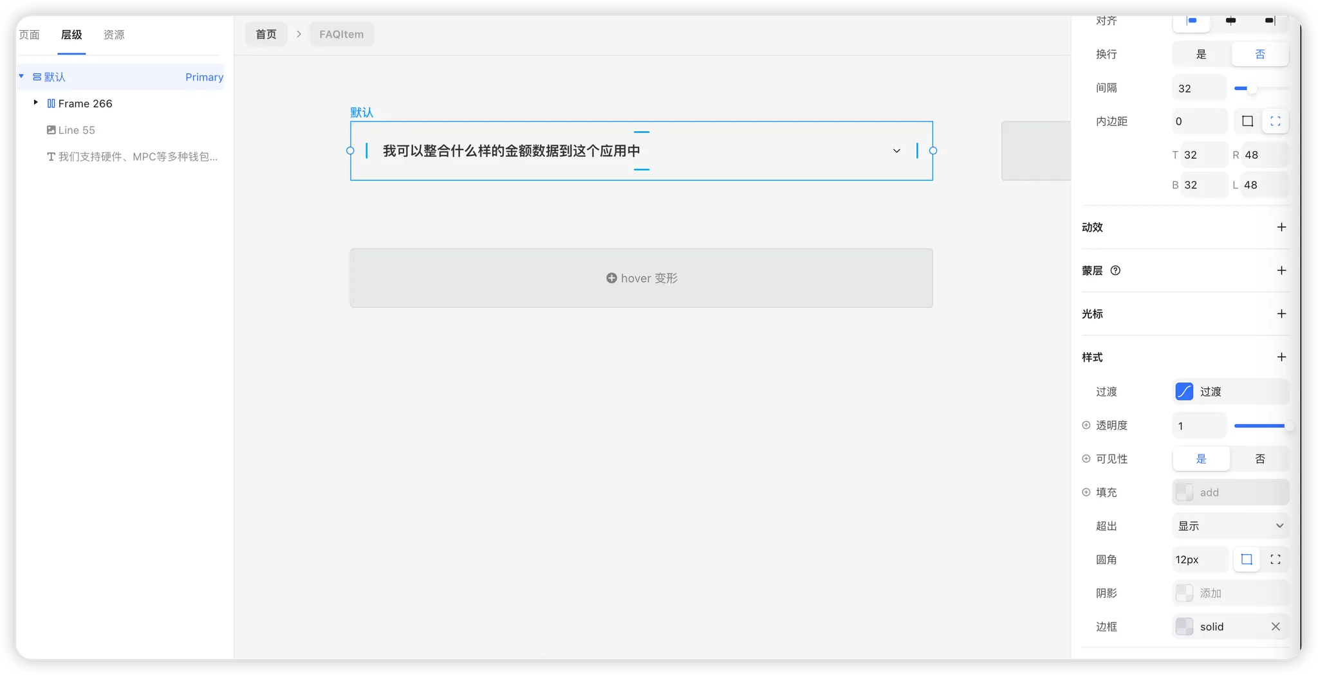Select per-side padding icon for 内边距
The height and width of the screenshot is (675, 1318).
[x=1275, y=122]
